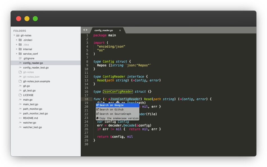Screen dimensions: 267x167
Task: Click the markup icon beside README.md
Action: pyautogui.click(x=20, y=118)
